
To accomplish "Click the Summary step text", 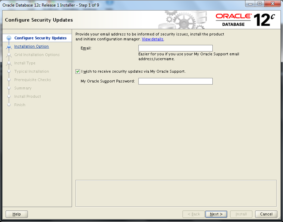I will [x=23, y=88].
